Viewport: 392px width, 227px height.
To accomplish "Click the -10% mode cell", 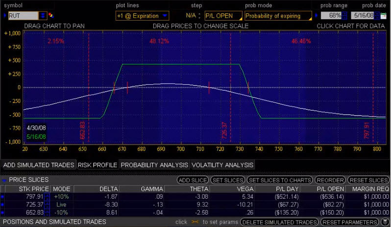I will click(x=61, y=213).
